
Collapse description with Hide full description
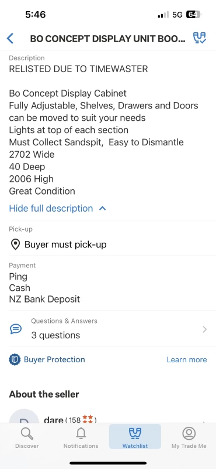pos(51,208)
